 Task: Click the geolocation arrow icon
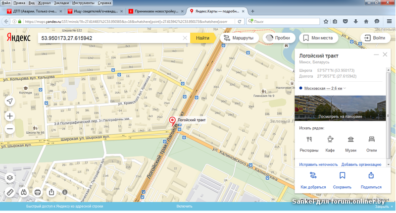[x=10, y=101]
